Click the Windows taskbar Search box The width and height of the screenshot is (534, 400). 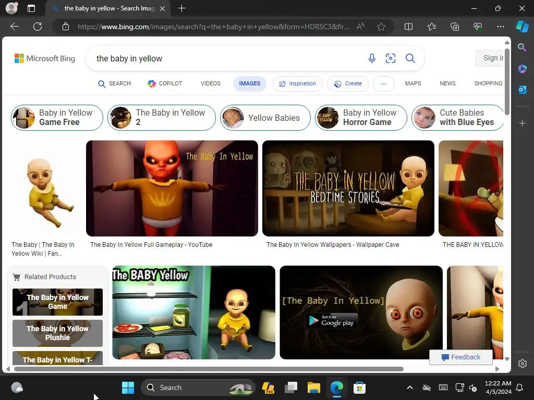point(198,387)
